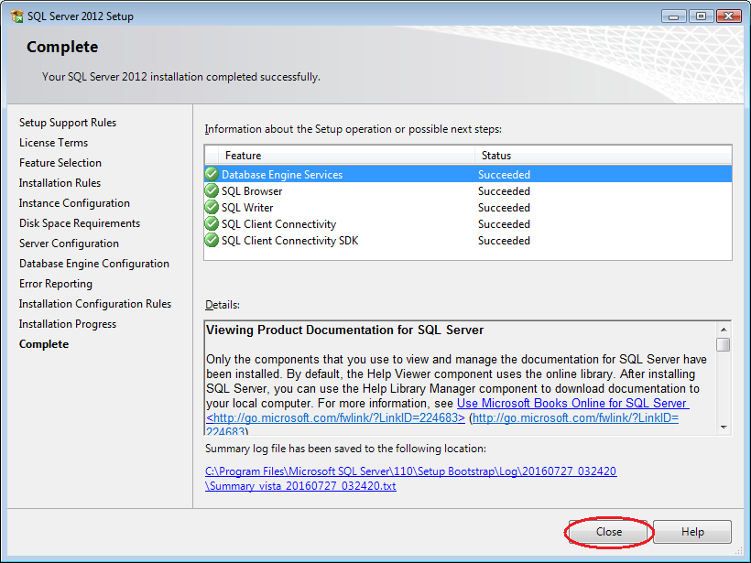The image size is (751, 563).
Task: Click the Details pane scrollbar thumb
Action: (724, 344)
